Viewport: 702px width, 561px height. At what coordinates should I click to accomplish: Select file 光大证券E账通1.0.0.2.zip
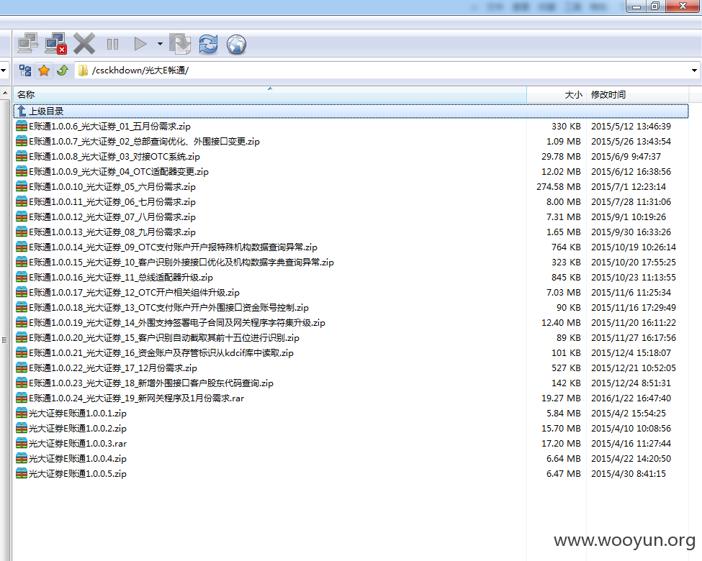click(x=71, y=429)
